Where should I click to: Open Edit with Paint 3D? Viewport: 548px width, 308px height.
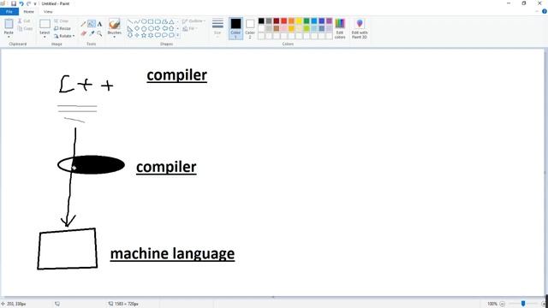pyautogui.click(x=360, y=28)
